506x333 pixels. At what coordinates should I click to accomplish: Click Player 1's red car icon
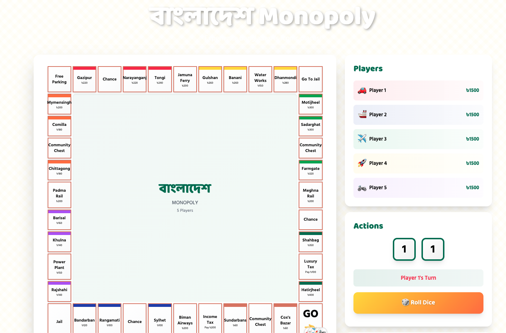[362, 90]
